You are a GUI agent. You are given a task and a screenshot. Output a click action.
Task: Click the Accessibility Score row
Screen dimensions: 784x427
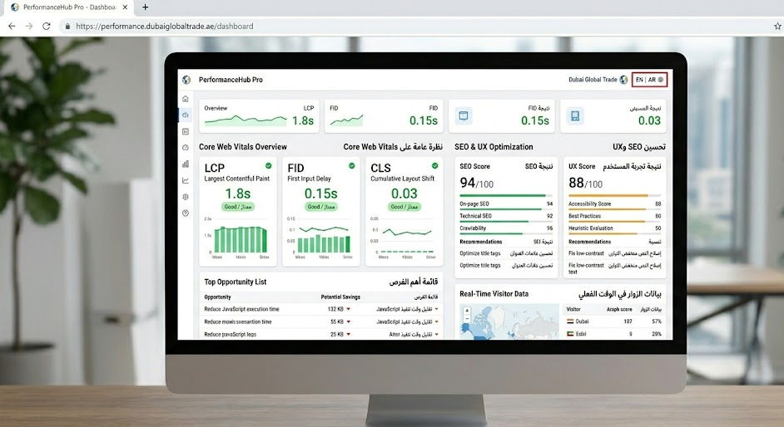614,204
